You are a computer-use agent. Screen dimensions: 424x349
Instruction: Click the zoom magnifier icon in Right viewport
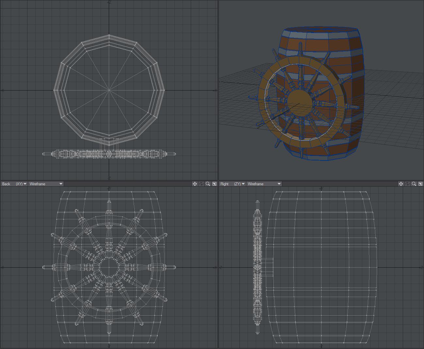tap(414, 184)
